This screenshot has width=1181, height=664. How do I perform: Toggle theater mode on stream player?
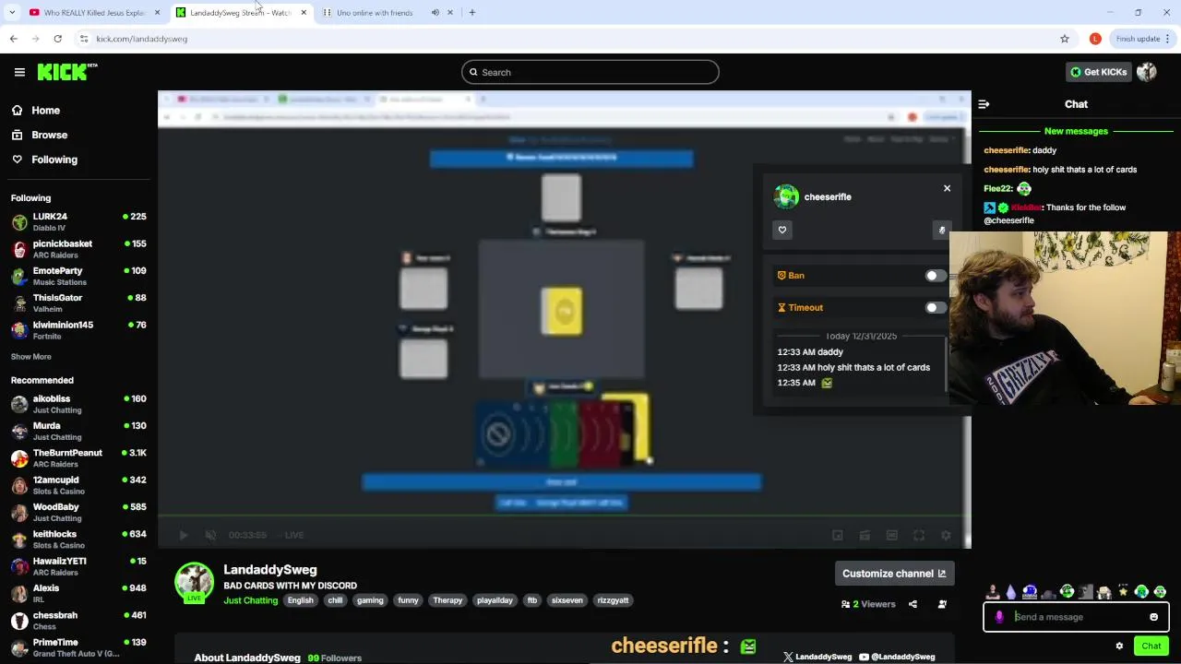891,535
